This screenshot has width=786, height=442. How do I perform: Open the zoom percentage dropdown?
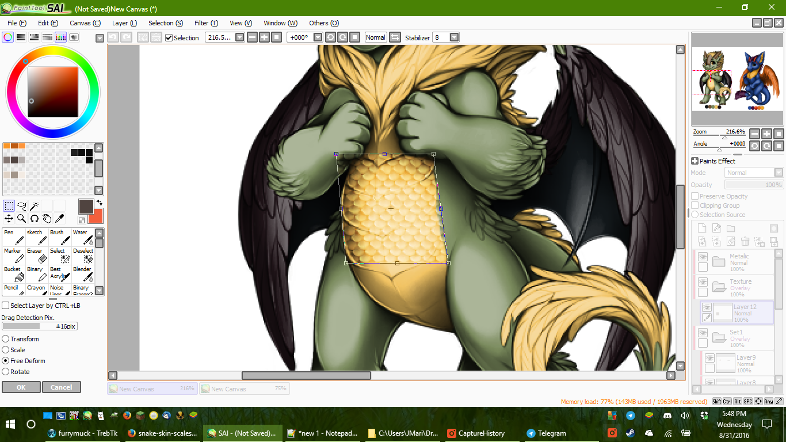[x=239, y=37]
